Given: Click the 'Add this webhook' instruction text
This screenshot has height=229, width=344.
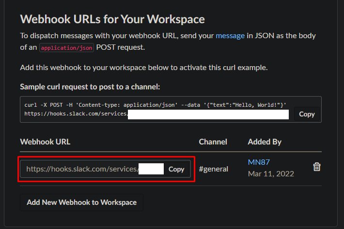Looking at the screenshot, I should pos(144,68).
